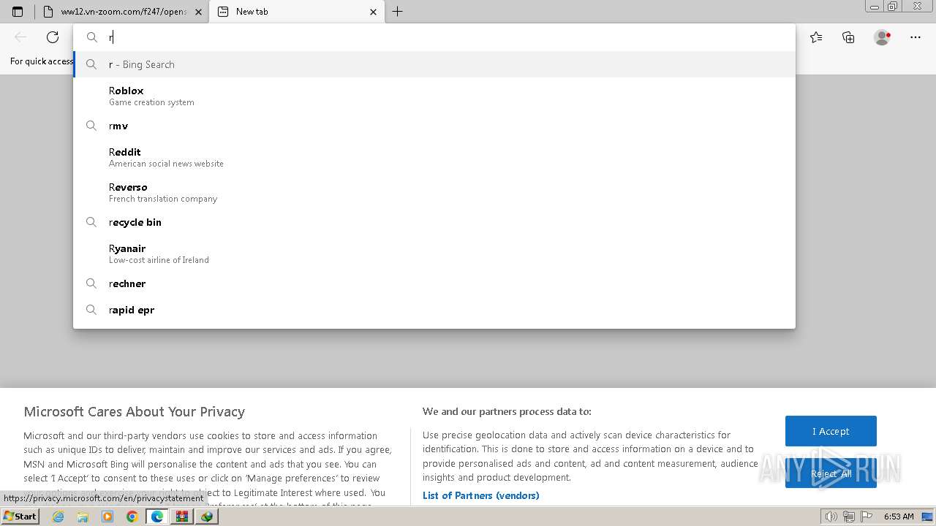Screen dimensions: 936x526
Task: Open the WinRAR taskbar icon
Action: pyautogui.click(x=182, y=517)
